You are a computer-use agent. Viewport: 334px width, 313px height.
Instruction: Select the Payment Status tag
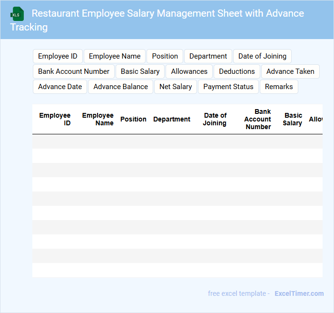[x=228, y=87]
